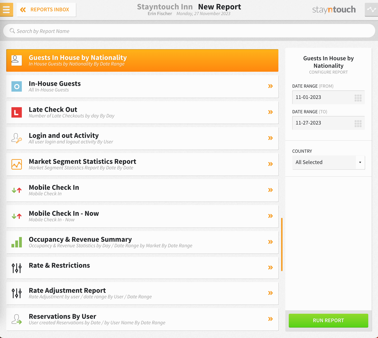This screenshot has width=378, height=338.
Task: Select Market Segment Statistics Report title
Action: coord(83,161)
